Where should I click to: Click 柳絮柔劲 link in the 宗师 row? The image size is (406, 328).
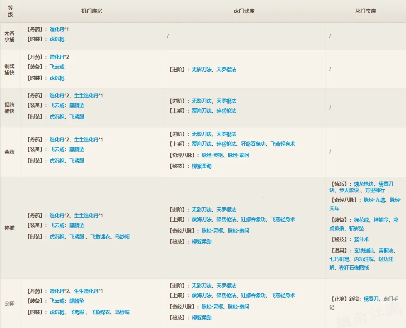[201, 318]
